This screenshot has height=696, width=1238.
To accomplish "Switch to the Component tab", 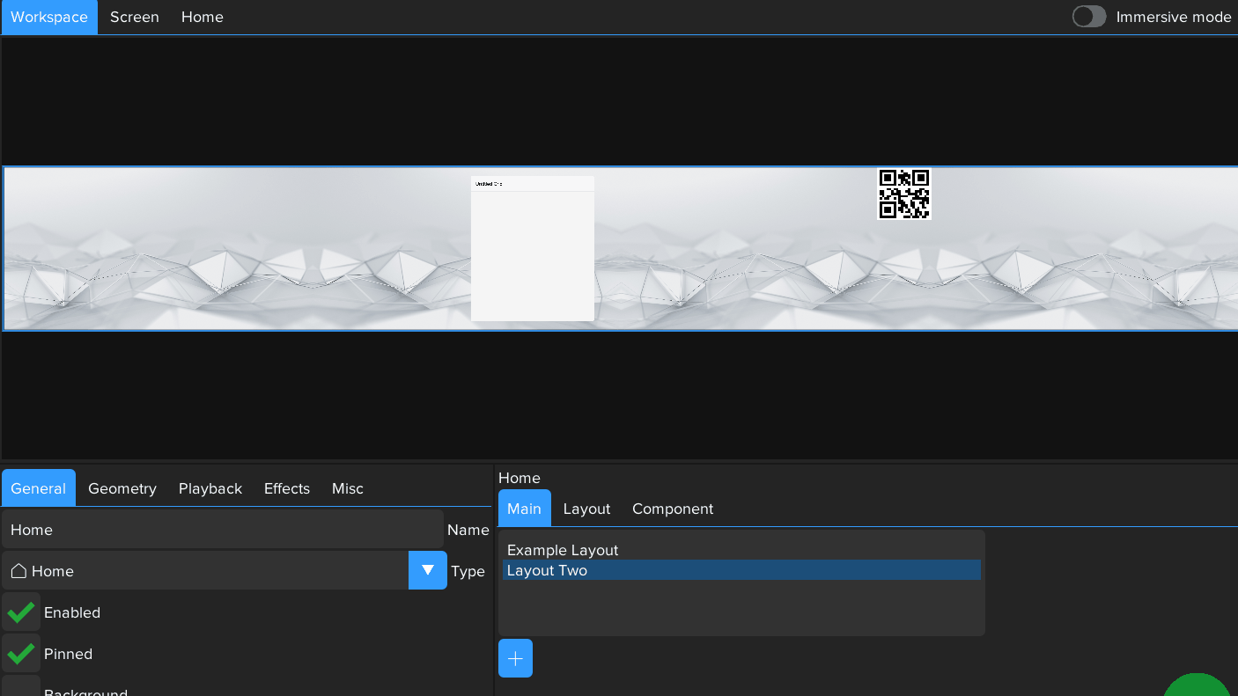I will (x=673, y=509).
